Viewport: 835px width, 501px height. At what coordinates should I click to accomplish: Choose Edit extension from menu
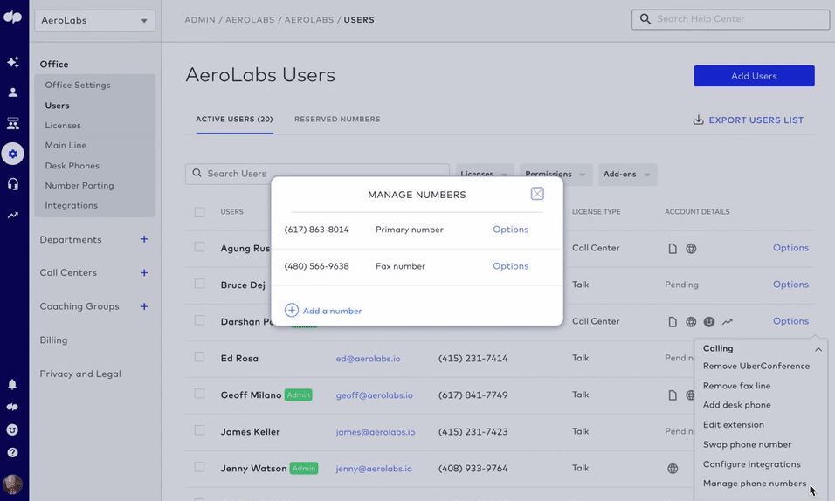tap(734, 424)
